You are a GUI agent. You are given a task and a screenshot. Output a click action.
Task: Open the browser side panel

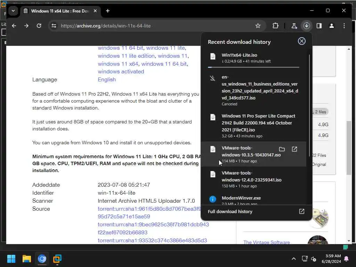pos(319,26)
